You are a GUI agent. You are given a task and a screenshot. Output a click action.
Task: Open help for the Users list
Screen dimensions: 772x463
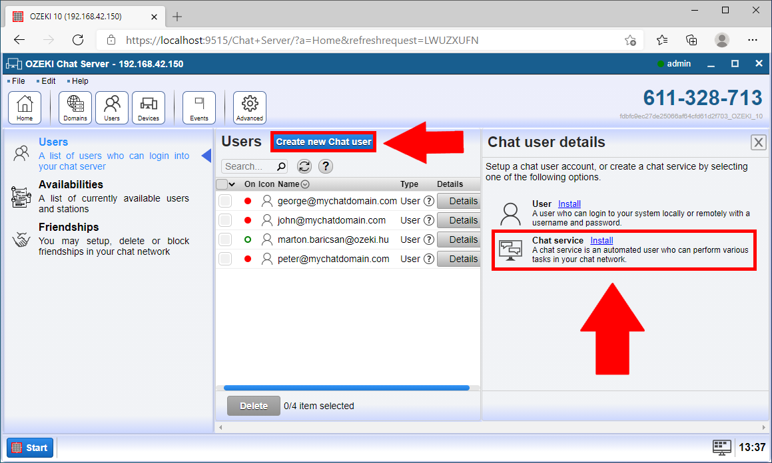(325, 166)
